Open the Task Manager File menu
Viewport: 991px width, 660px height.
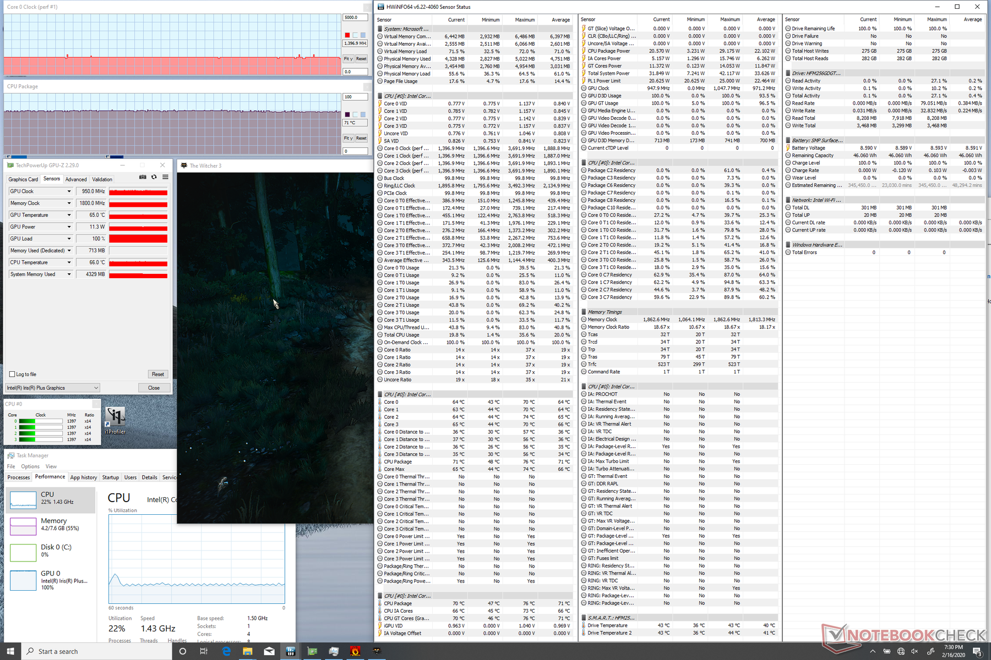point(11,466)
